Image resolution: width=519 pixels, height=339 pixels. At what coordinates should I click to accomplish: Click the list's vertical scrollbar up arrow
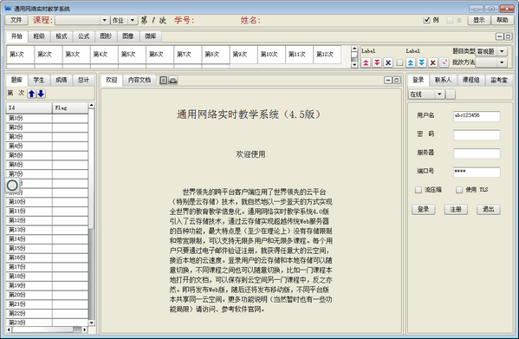coord(91,105)
